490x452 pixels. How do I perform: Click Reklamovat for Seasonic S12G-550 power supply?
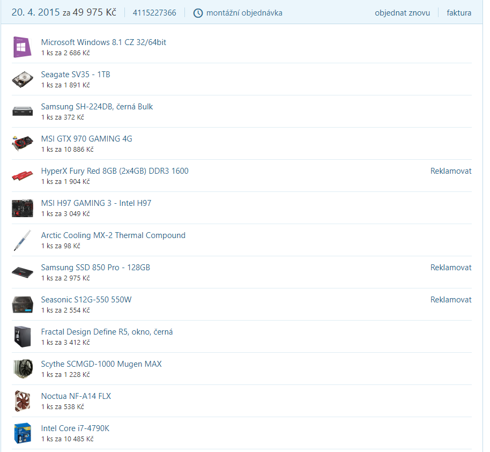pyautogui.click(x=451, y=300)
